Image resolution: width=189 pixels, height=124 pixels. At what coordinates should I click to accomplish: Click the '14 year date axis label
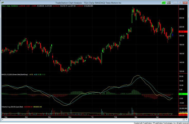tap(92, 117)
